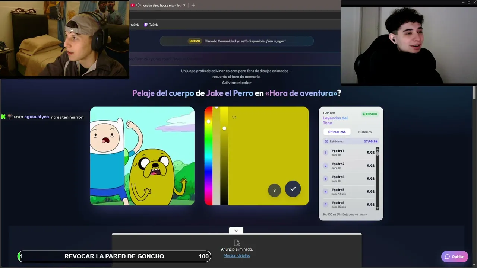
Task: Click the leaderboard scrollbar down arrow
Action: click(x=378, y=208)
